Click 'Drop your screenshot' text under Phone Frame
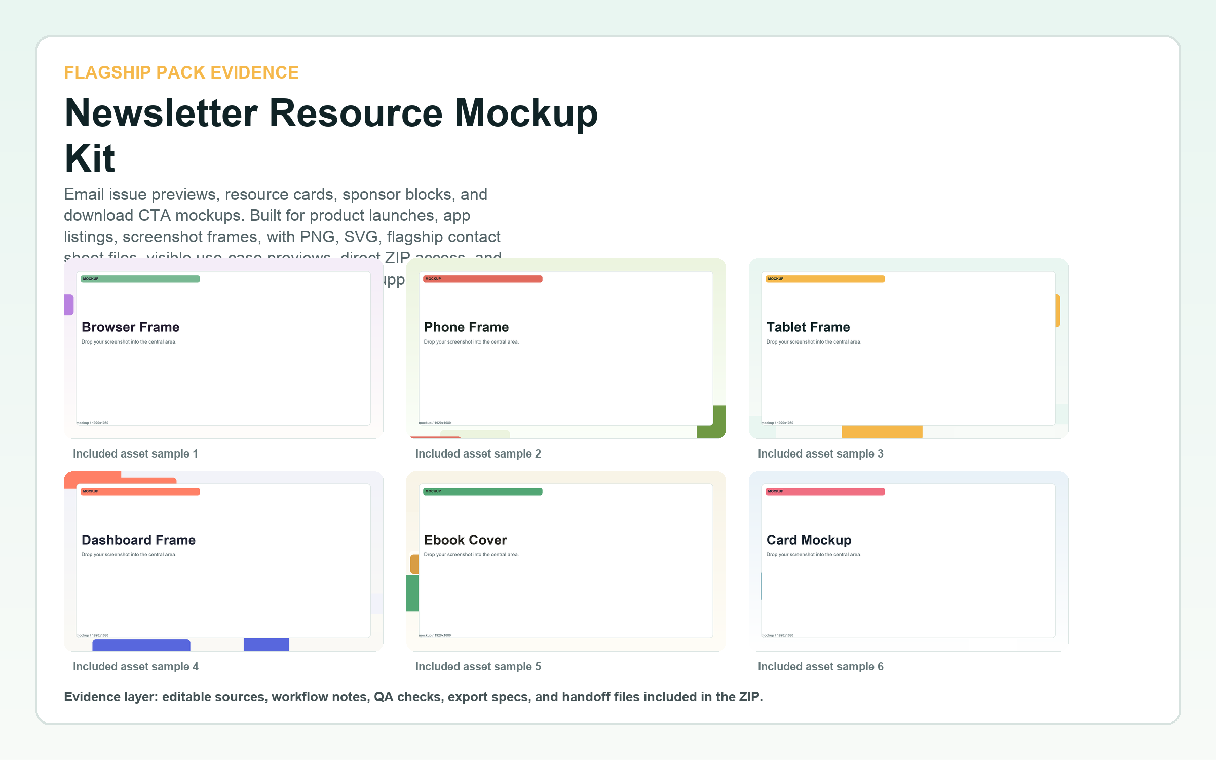The image size is (1216, 760). pyautogui.click(x=471, y=342)
